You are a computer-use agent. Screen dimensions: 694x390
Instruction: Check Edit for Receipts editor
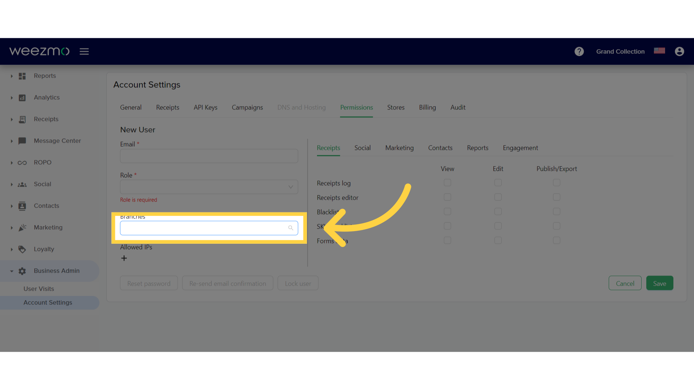click(498, 197)
